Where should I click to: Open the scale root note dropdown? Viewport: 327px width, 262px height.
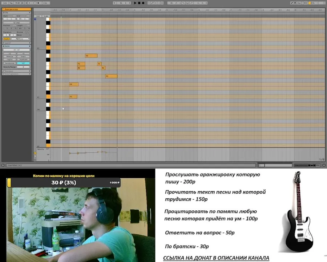click(x=14, y=39)
